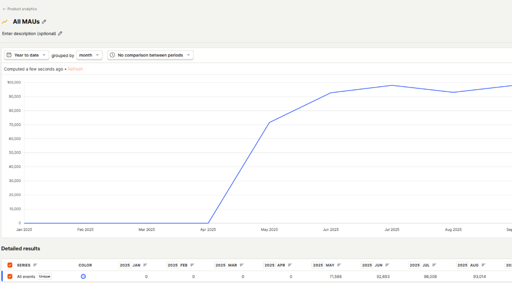The image size is (512, 283).
Task: Open the Year to date range dropdown
Action: (26, 55)
